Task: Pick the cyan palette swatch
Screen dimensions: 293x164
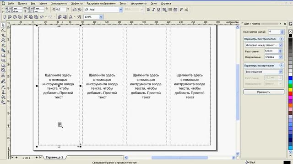Action: tap(290, 82)
